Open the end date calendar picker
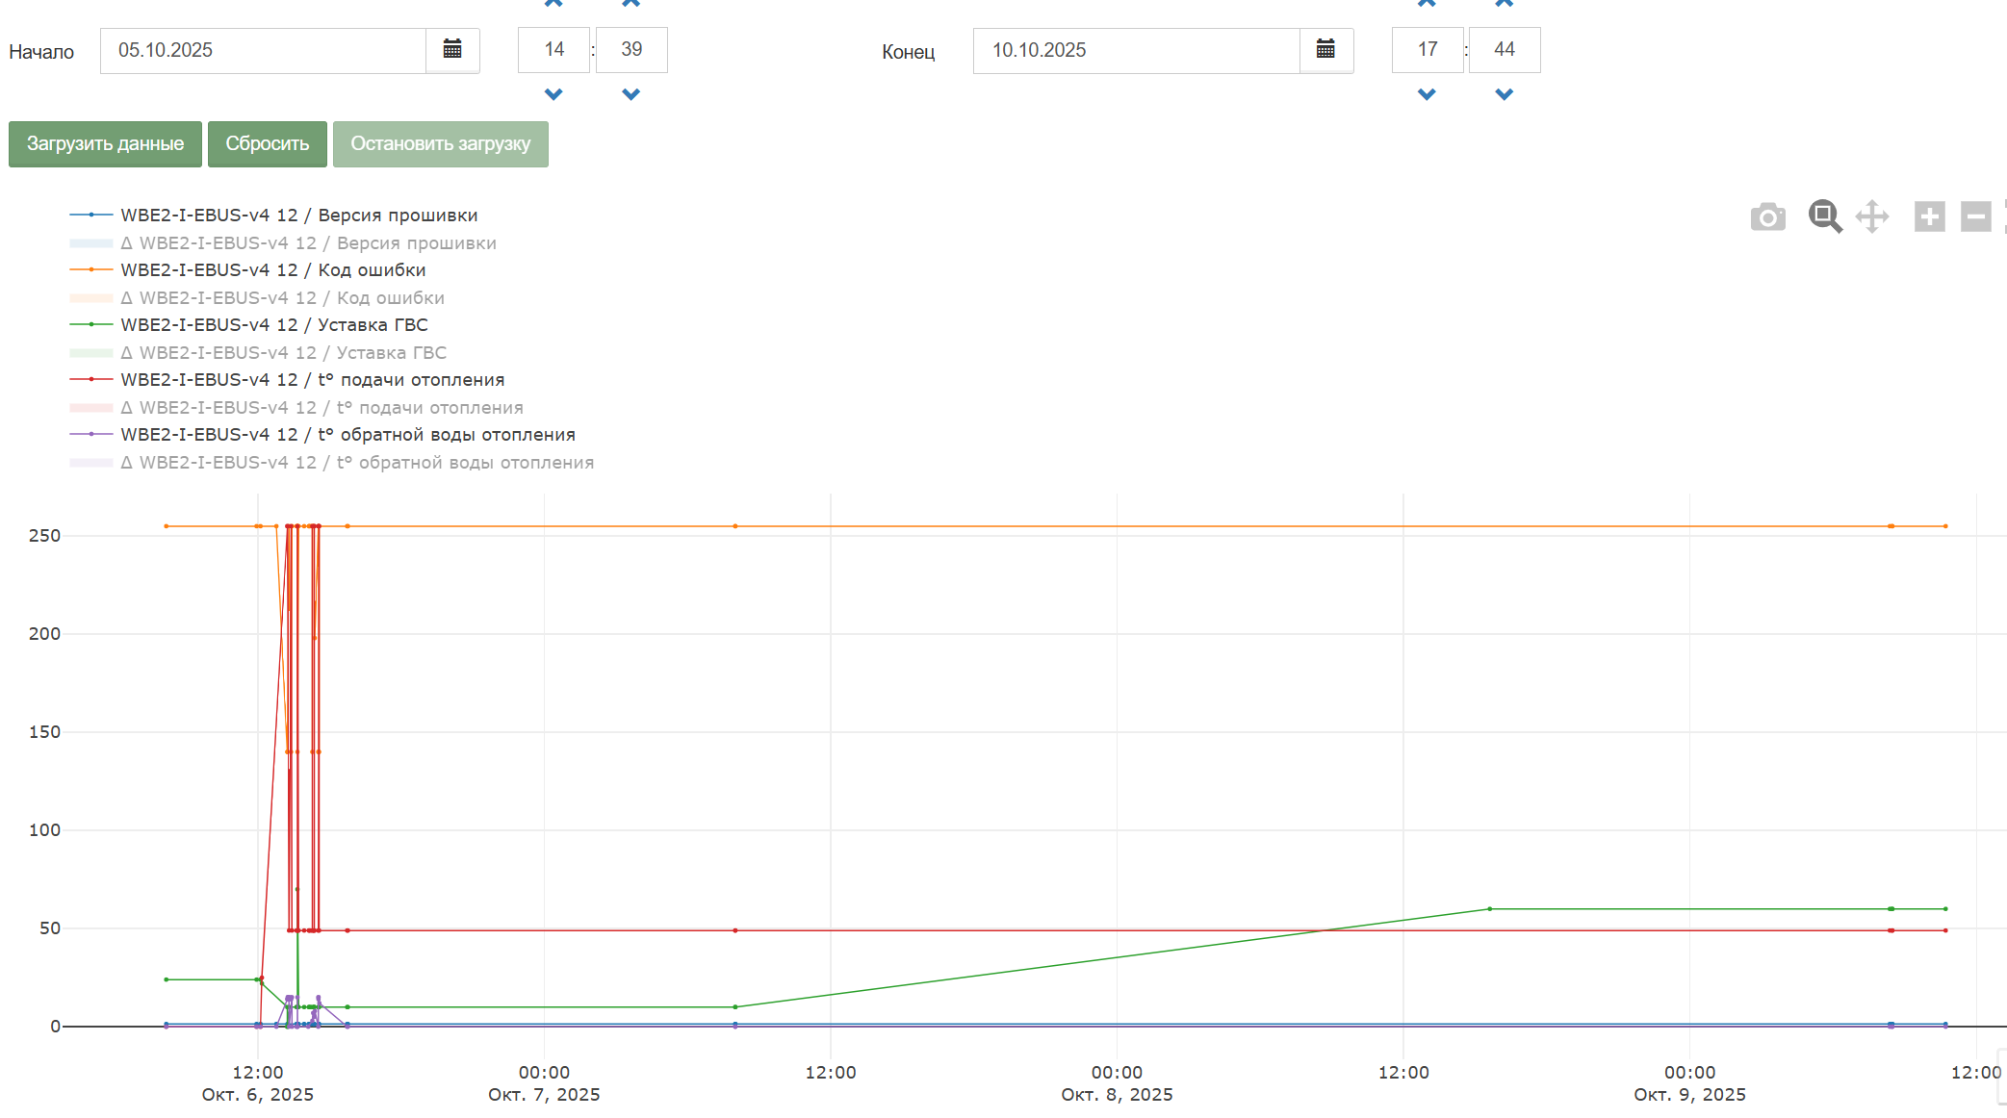 (1325, 50)
